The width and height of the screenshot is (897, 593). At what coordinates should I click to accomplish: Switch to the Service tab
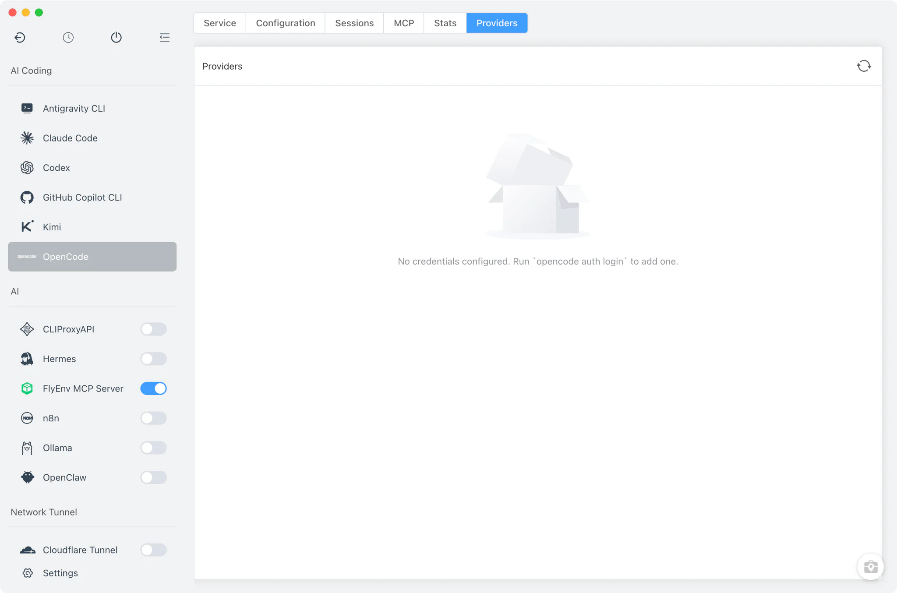[x=220, y=23]
